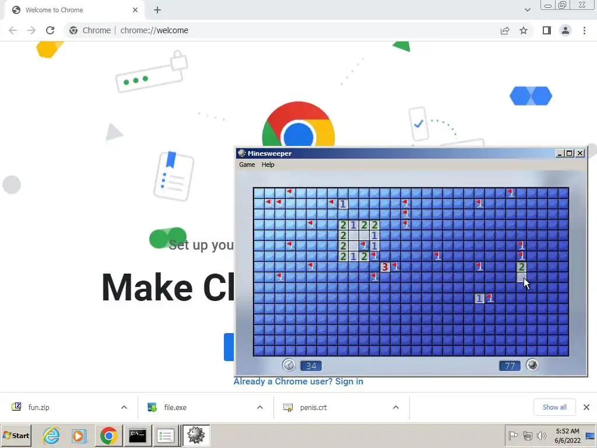Open the list window taskbar icon

(166, 435)
